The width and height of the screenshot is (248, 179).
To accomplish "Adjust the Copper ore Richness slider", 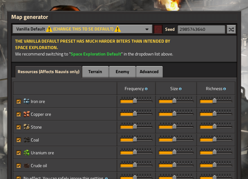I will pyautogui.click(x=216, y=113).
